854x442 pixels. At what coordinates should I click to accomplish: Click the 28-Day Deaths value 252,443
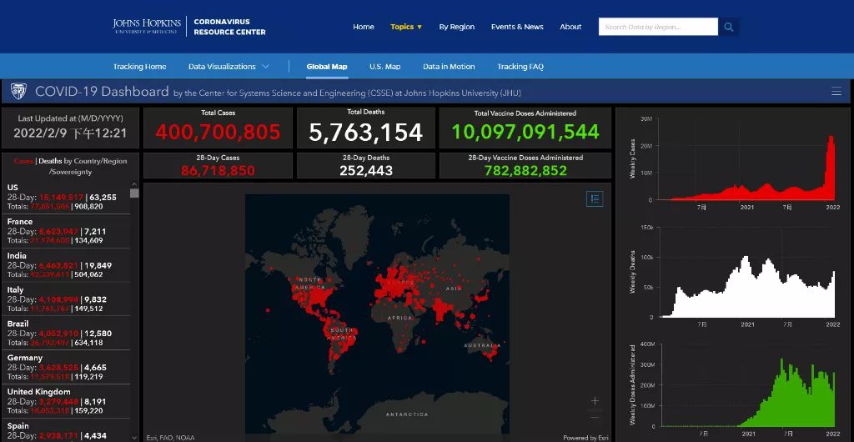point(366,170)
